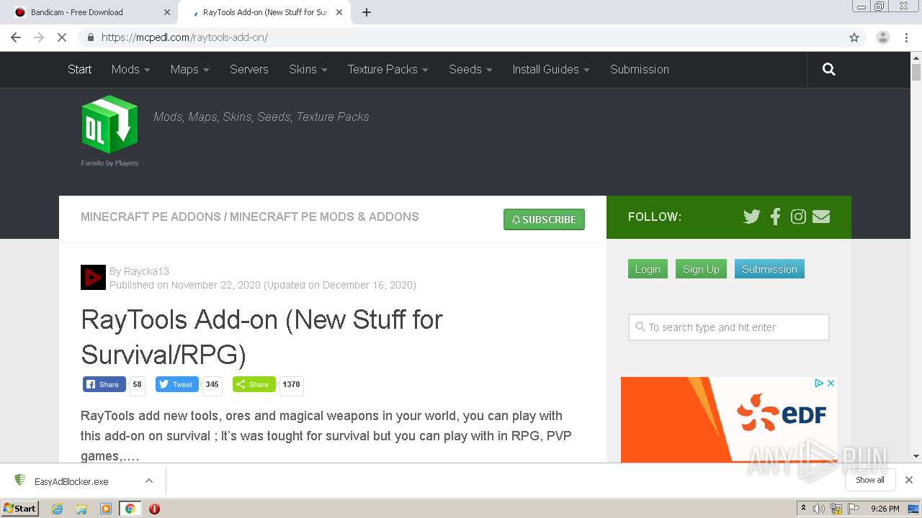The height and width of the screenshot is (518, 922).
Task: Expand the Mods menu
Action: (x=130, y=69)
